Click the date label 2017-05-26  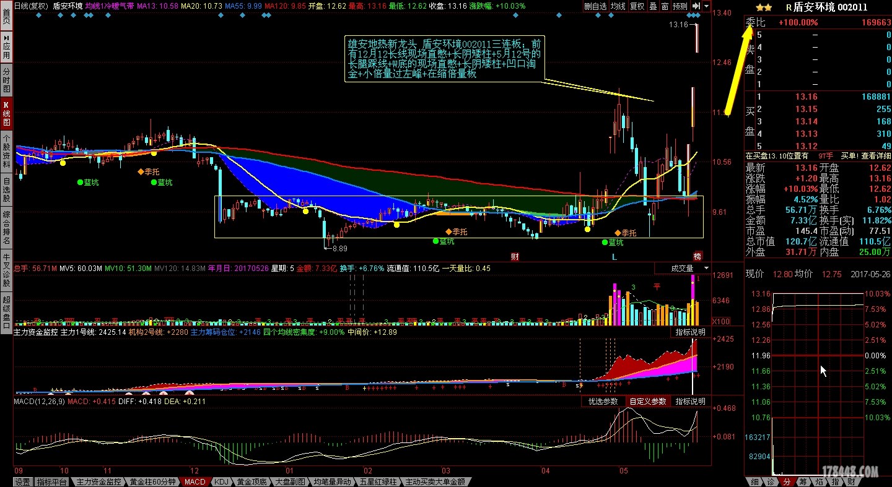click(871, 274)
